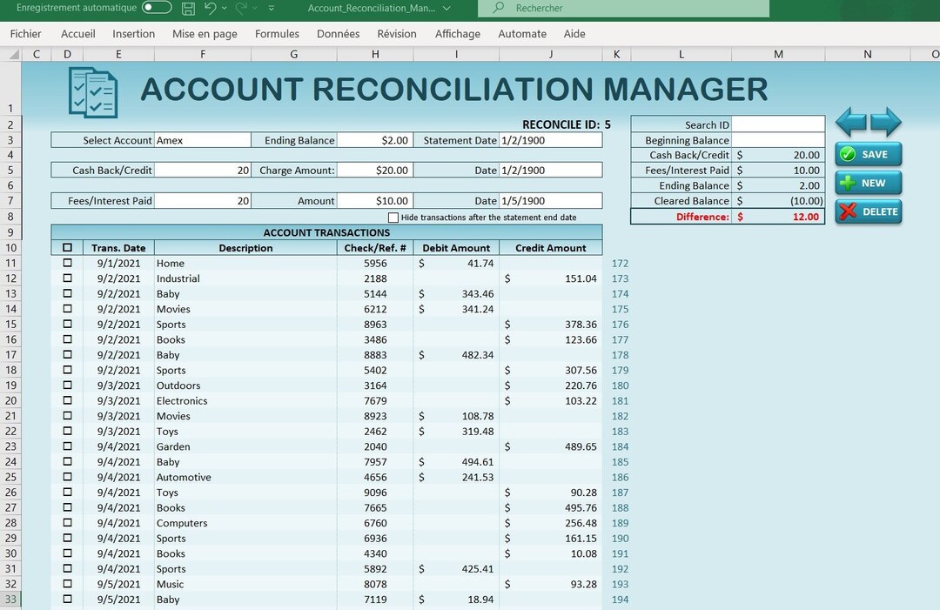Open Customize Quick Access Toolbar dropdown
The image size is (940, 610).
click(x=272, y=9)
